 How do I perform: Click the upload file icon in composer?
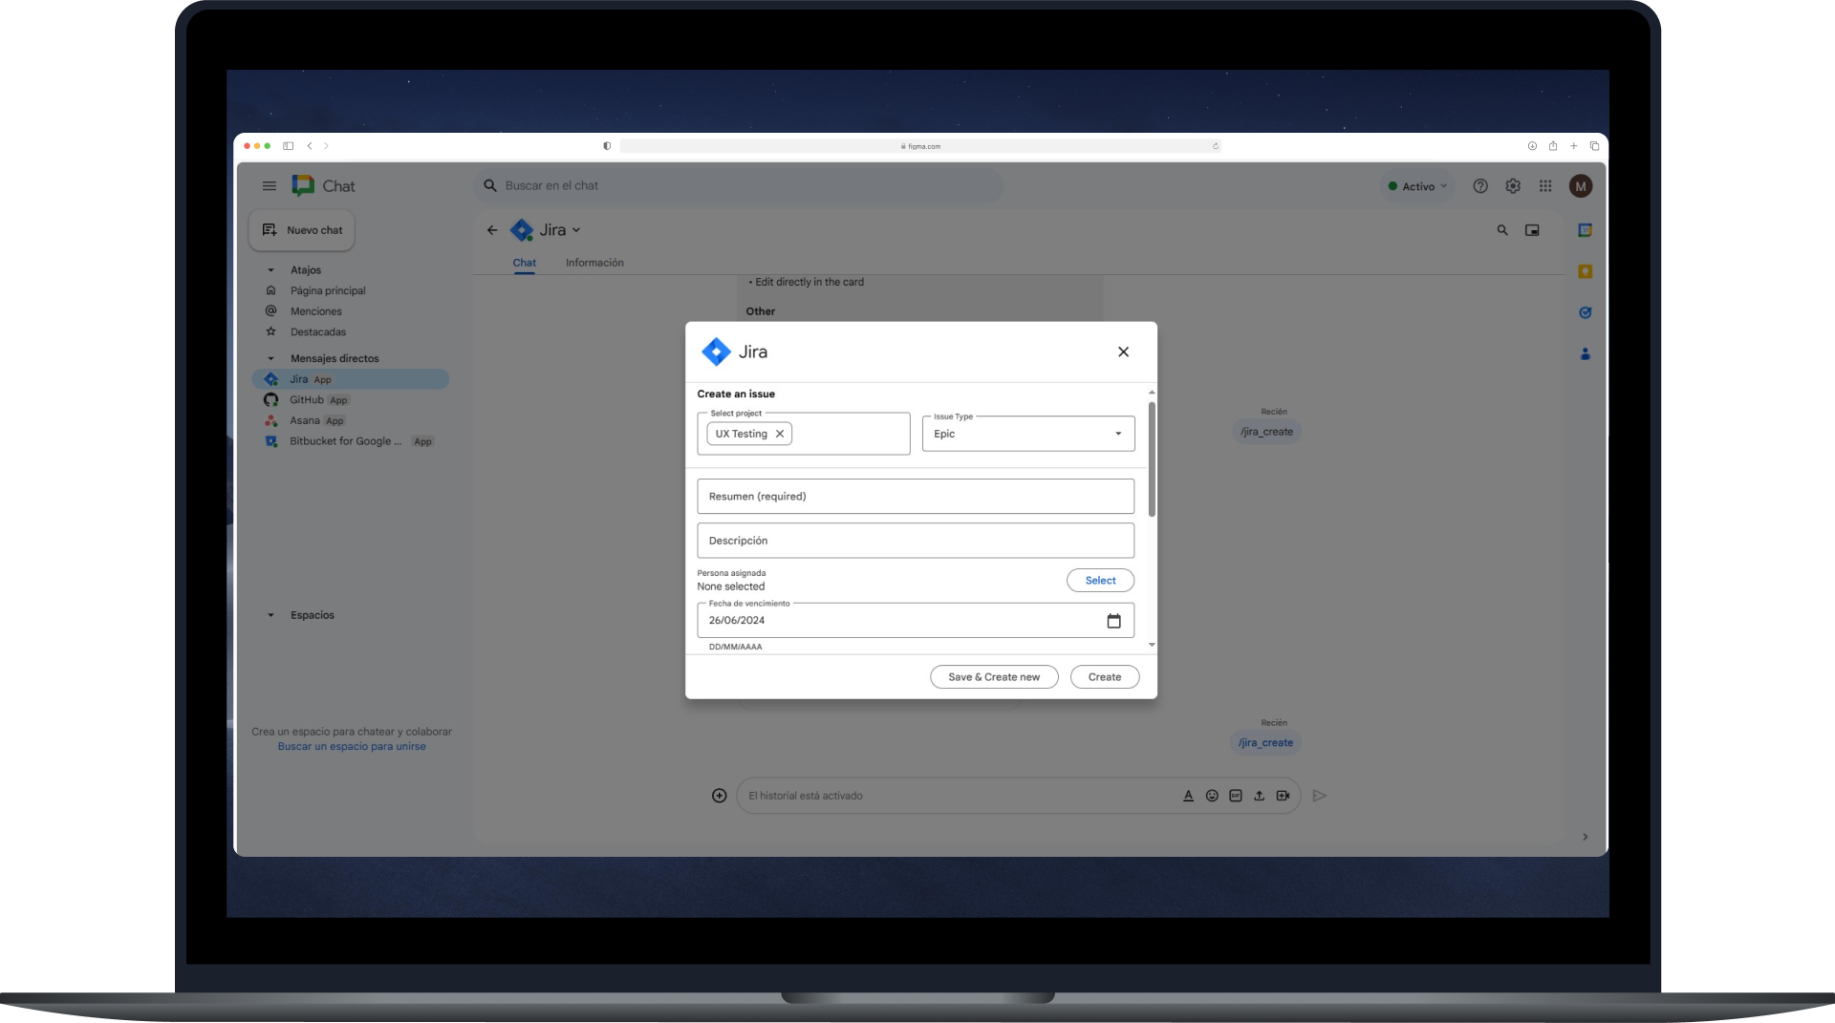pos(1259,796)
